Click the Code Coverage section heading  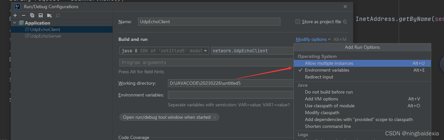point(134,137)
